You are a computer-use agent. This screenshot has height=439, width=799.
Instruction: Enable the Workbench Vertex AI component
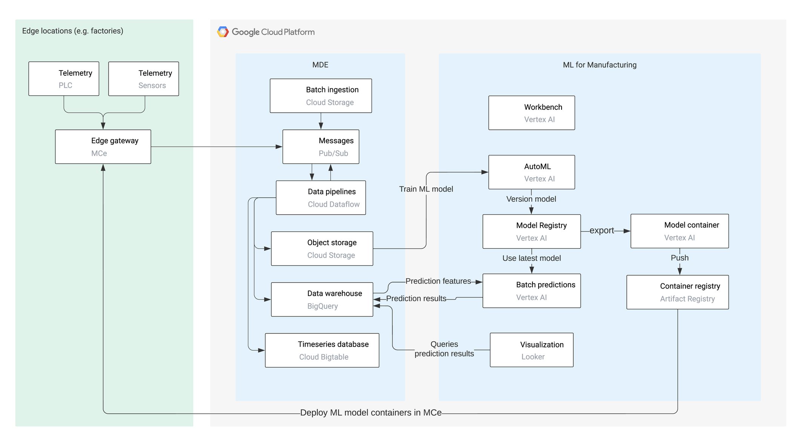[531, 113]
